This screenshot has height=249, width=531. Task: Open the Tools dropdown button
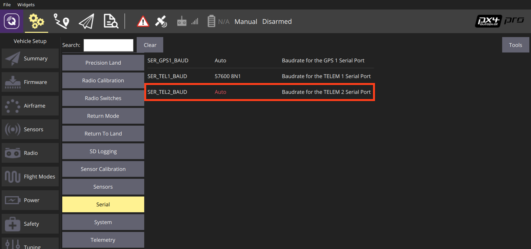click(515, 45)
